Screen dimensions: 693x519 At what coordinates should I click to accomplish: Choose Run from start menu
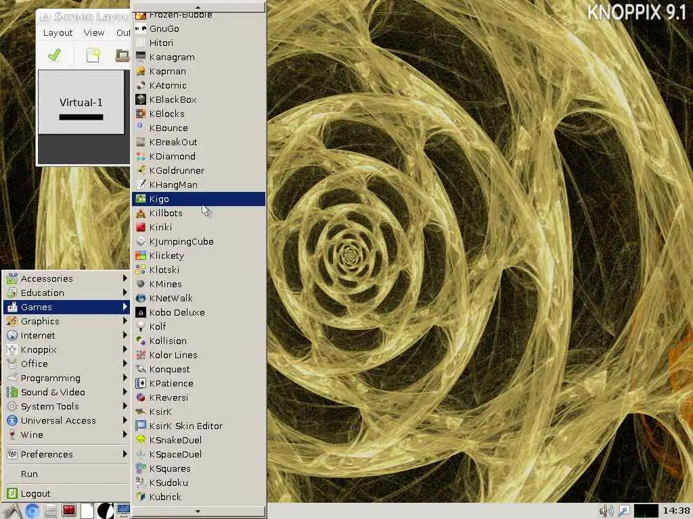point(66,474)
